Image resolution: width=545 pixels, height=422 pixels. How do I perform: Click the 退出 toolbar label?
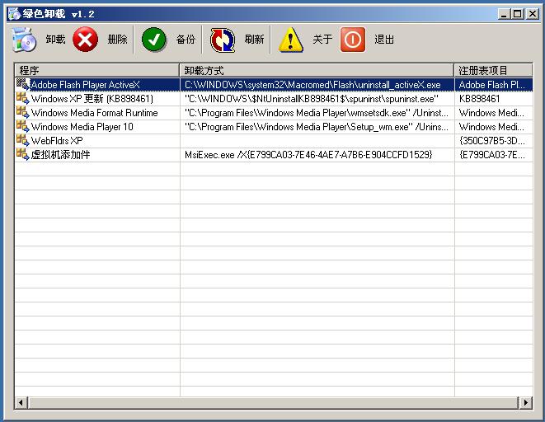384,40
